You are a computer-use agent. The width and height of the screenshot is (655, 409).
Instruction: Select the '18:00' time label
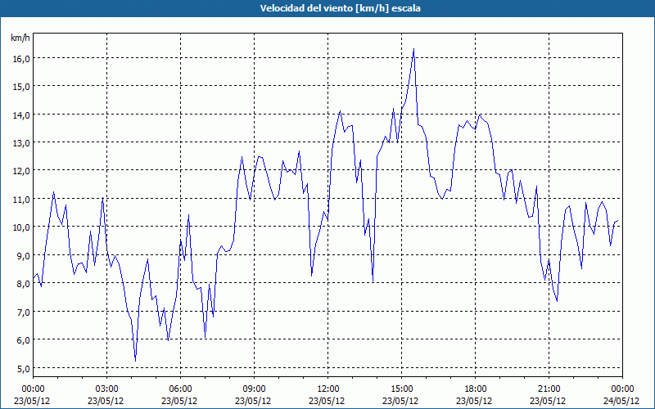(x=476, y=389)
